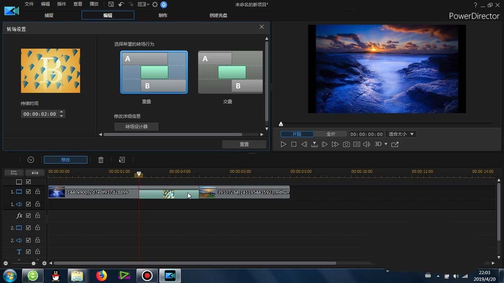Open the 适合大小 preview size dropdown

coord(401,134)
